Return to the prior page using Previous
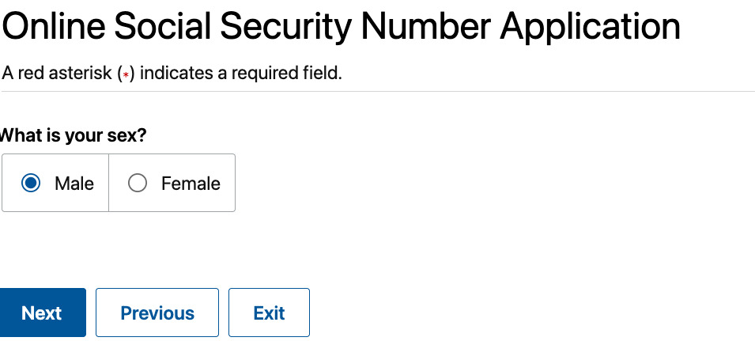The height and width of the screenshot is (341, 755). 157,313
